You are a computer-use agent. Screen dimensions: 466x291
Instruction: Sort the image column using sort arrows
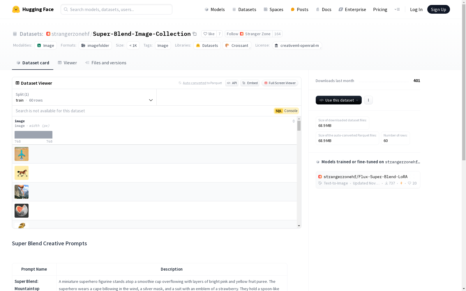[294, 121]
